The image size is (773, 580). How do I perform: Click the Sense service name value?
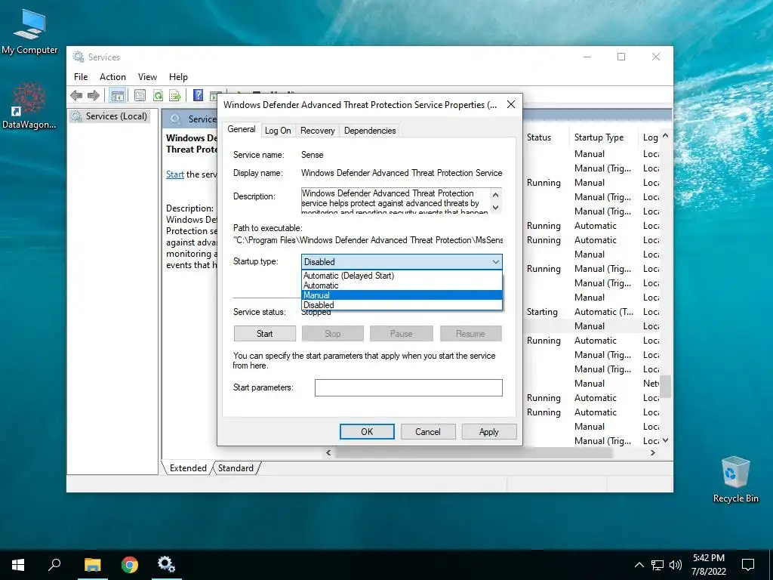click(x=312, y=155)
